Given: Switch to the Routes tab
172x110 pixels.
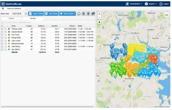Looking at the screenshot, I should 33,18.
